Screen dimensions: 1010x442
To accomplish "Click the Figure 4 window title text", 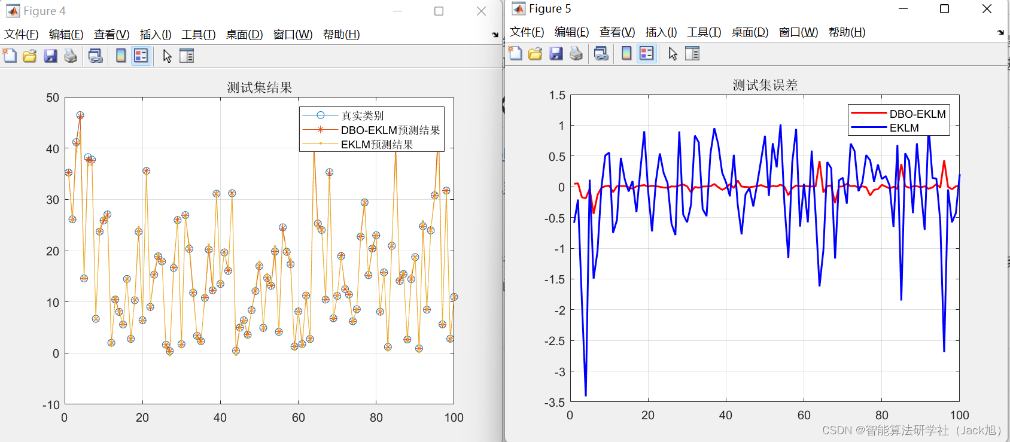I will 44,11.
